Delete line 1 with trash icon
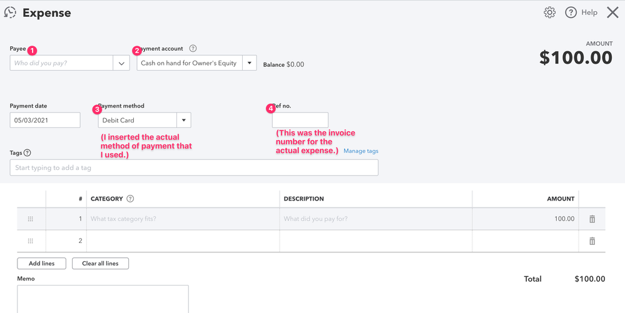 click(x=592, y=219)
